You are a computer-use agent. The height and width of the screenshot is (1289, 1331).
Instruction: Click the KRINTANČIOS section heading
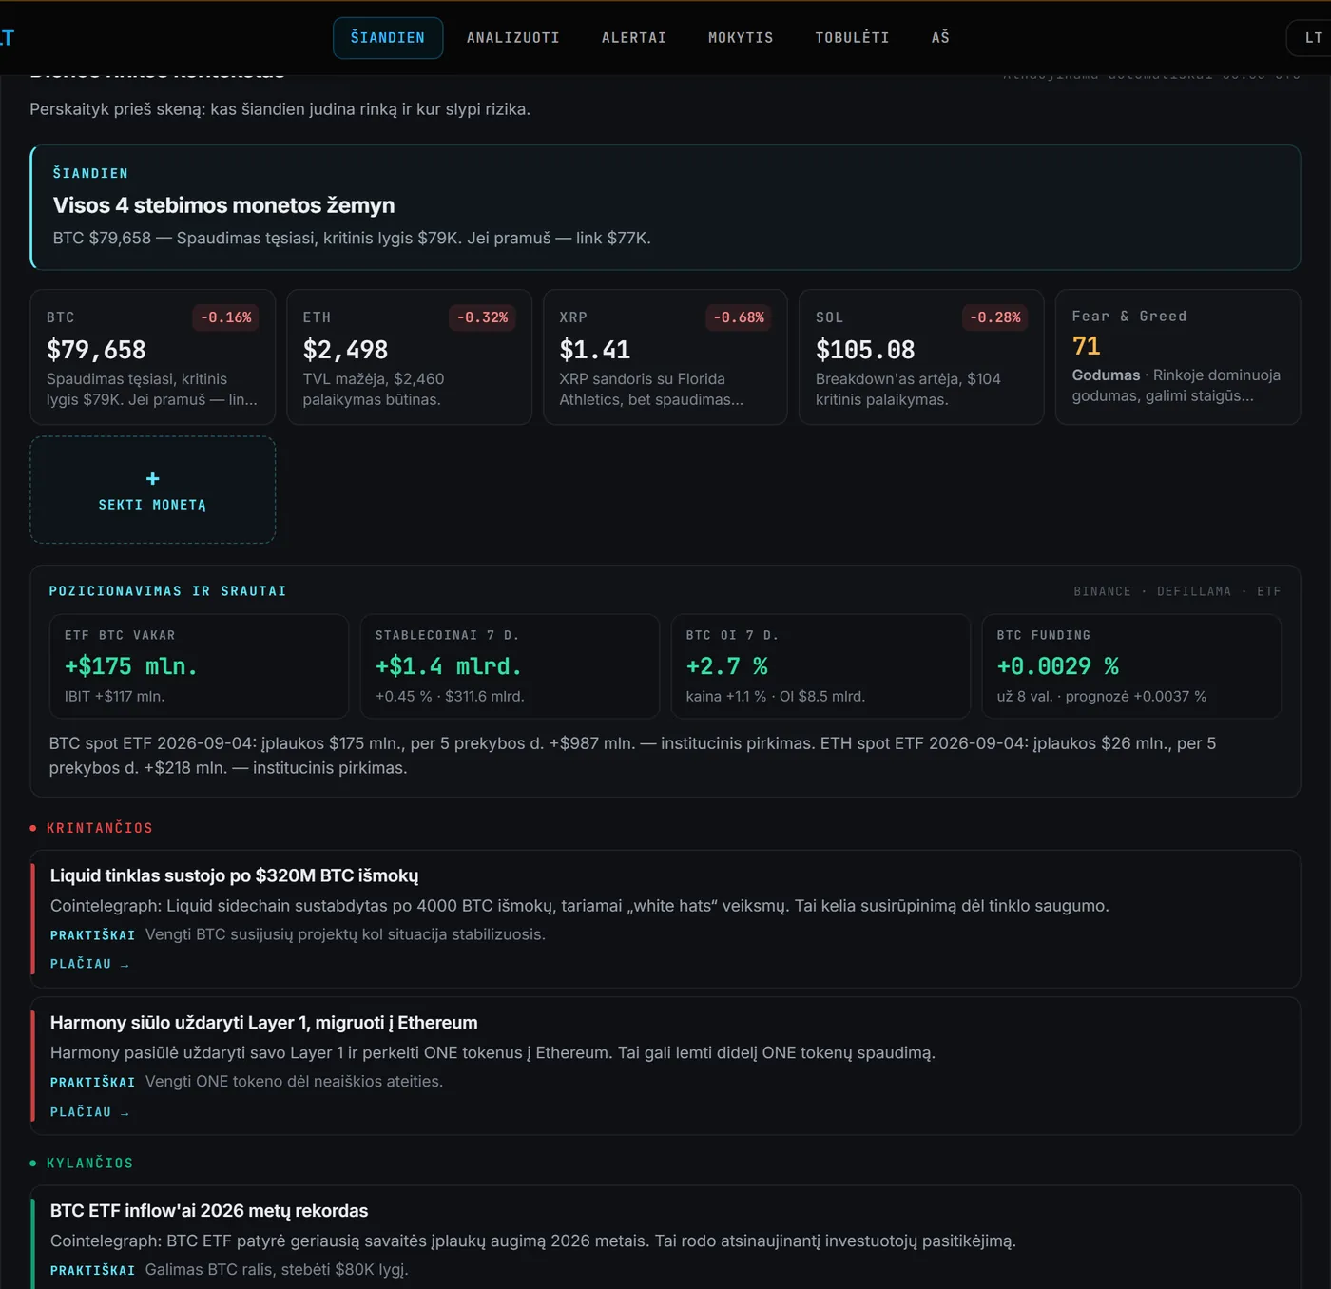coord(100,828)
